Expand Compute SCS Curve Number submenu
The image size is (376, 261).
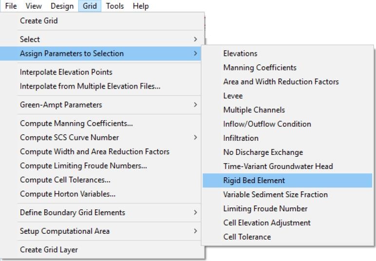point(195,137)
